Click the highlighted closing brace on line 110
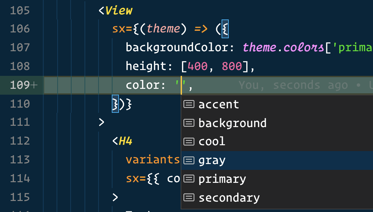Viewport: 373px width, 212px height. [115, 104]
